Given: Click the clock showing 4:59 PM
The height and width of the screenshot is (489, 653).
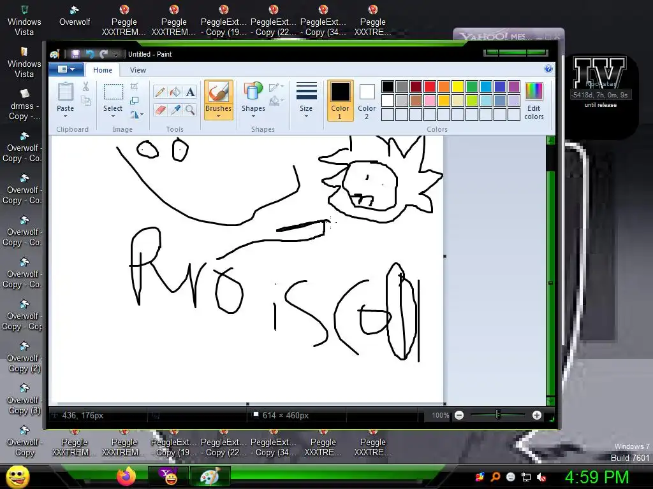Looking at the screenshot, I should point(596,477).
